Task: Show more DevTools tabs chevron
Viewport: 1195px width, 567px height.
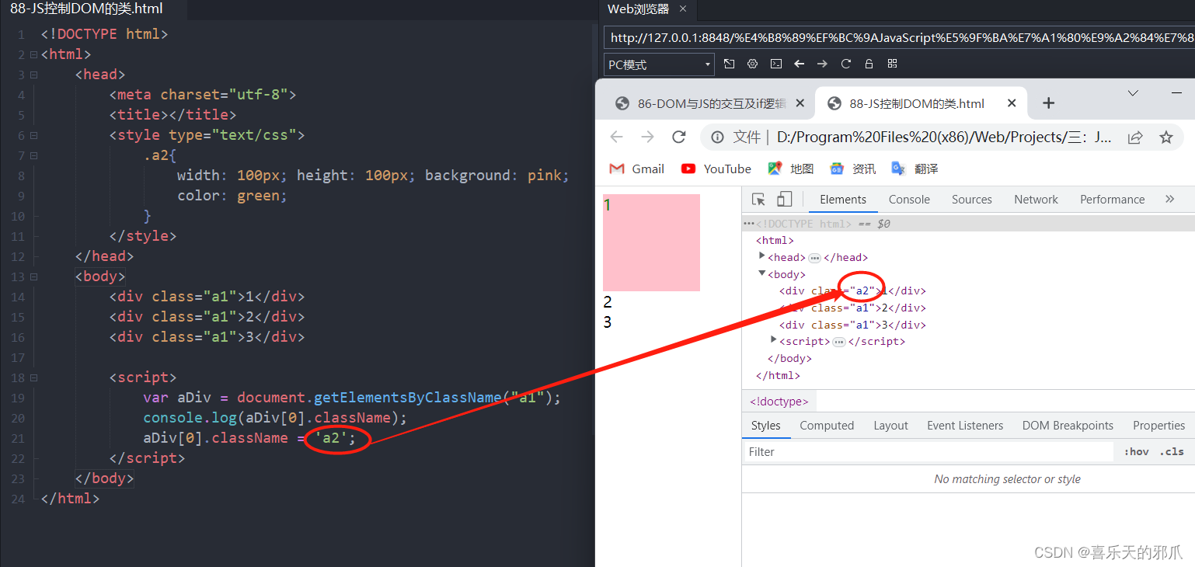Action: coord(1170,200)
